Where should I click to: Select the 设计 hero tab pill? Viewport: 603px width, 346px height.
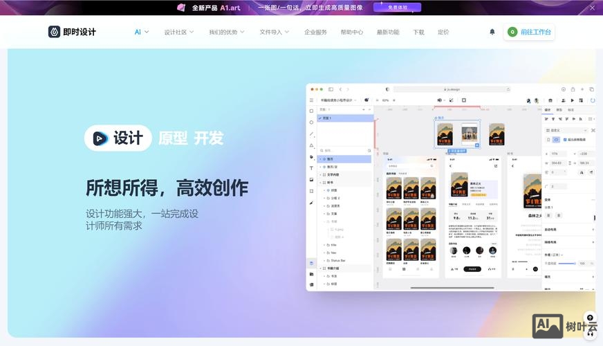click(118, 138)
